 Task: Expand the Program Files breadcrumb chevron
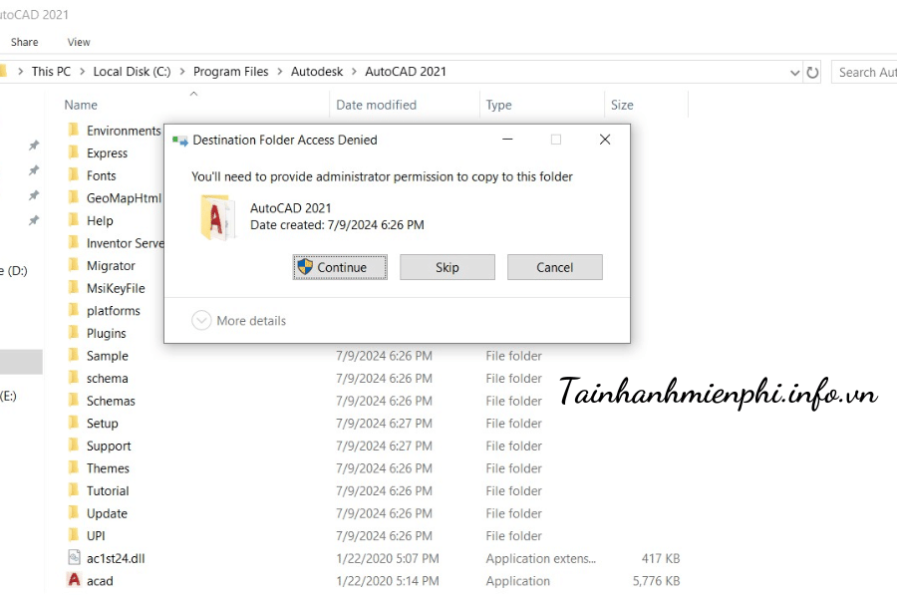280,72
